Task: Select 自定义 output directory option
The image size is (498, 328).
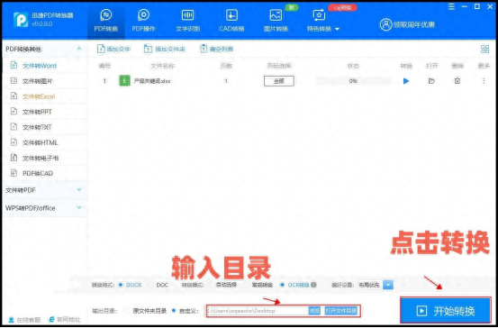Action: [x=174, y=311]
